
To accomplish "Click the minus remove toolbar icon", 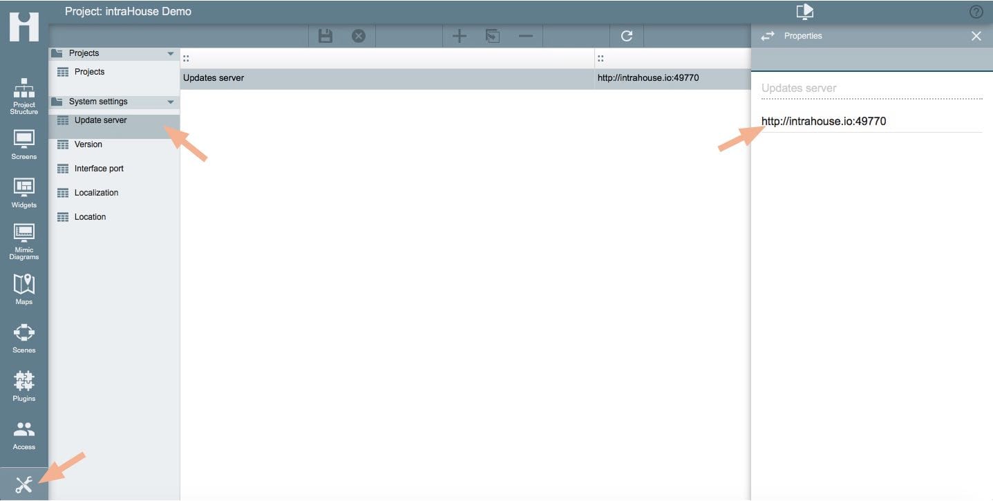I will (x=526, y=36).
